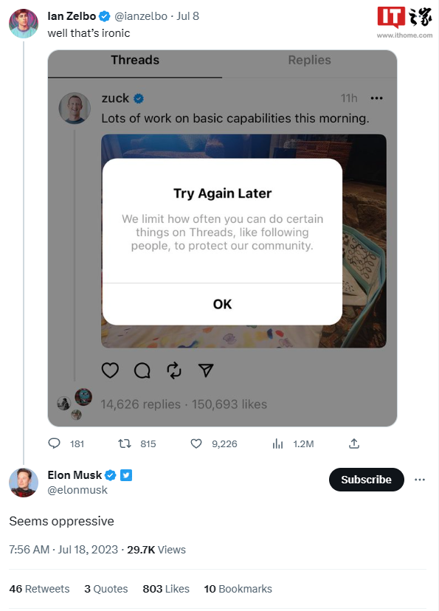Switch to the Replies tab
This screenshot has width=439, height=611.
[309, 61]
